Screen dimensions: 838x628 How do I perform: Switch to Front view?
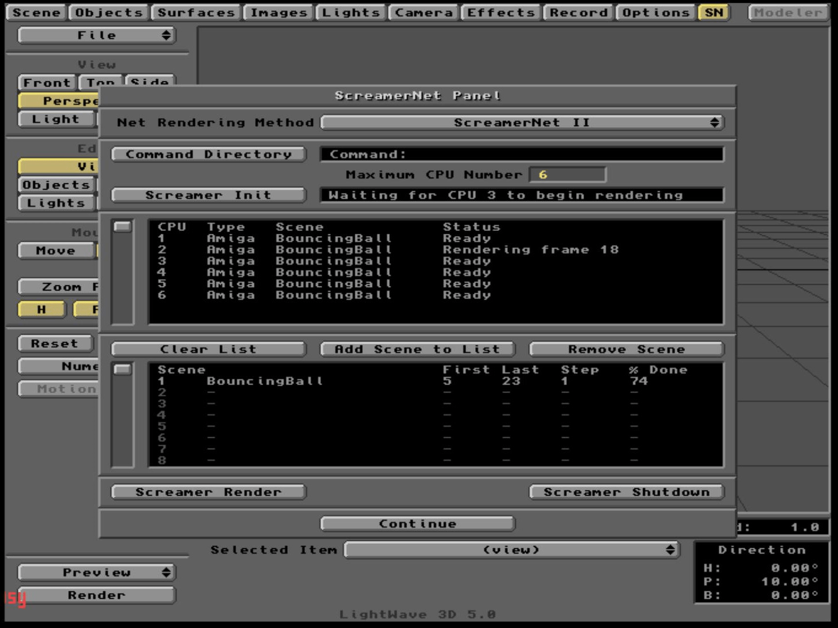47,82
